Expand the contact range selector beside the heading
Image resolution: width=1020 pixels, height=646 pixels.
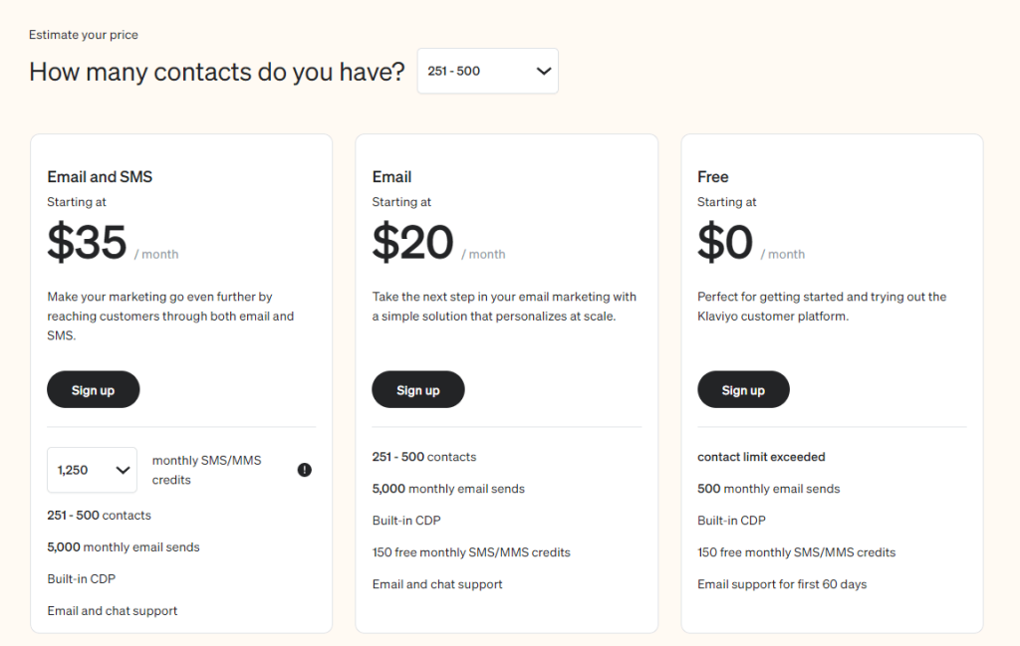point(487,71)
